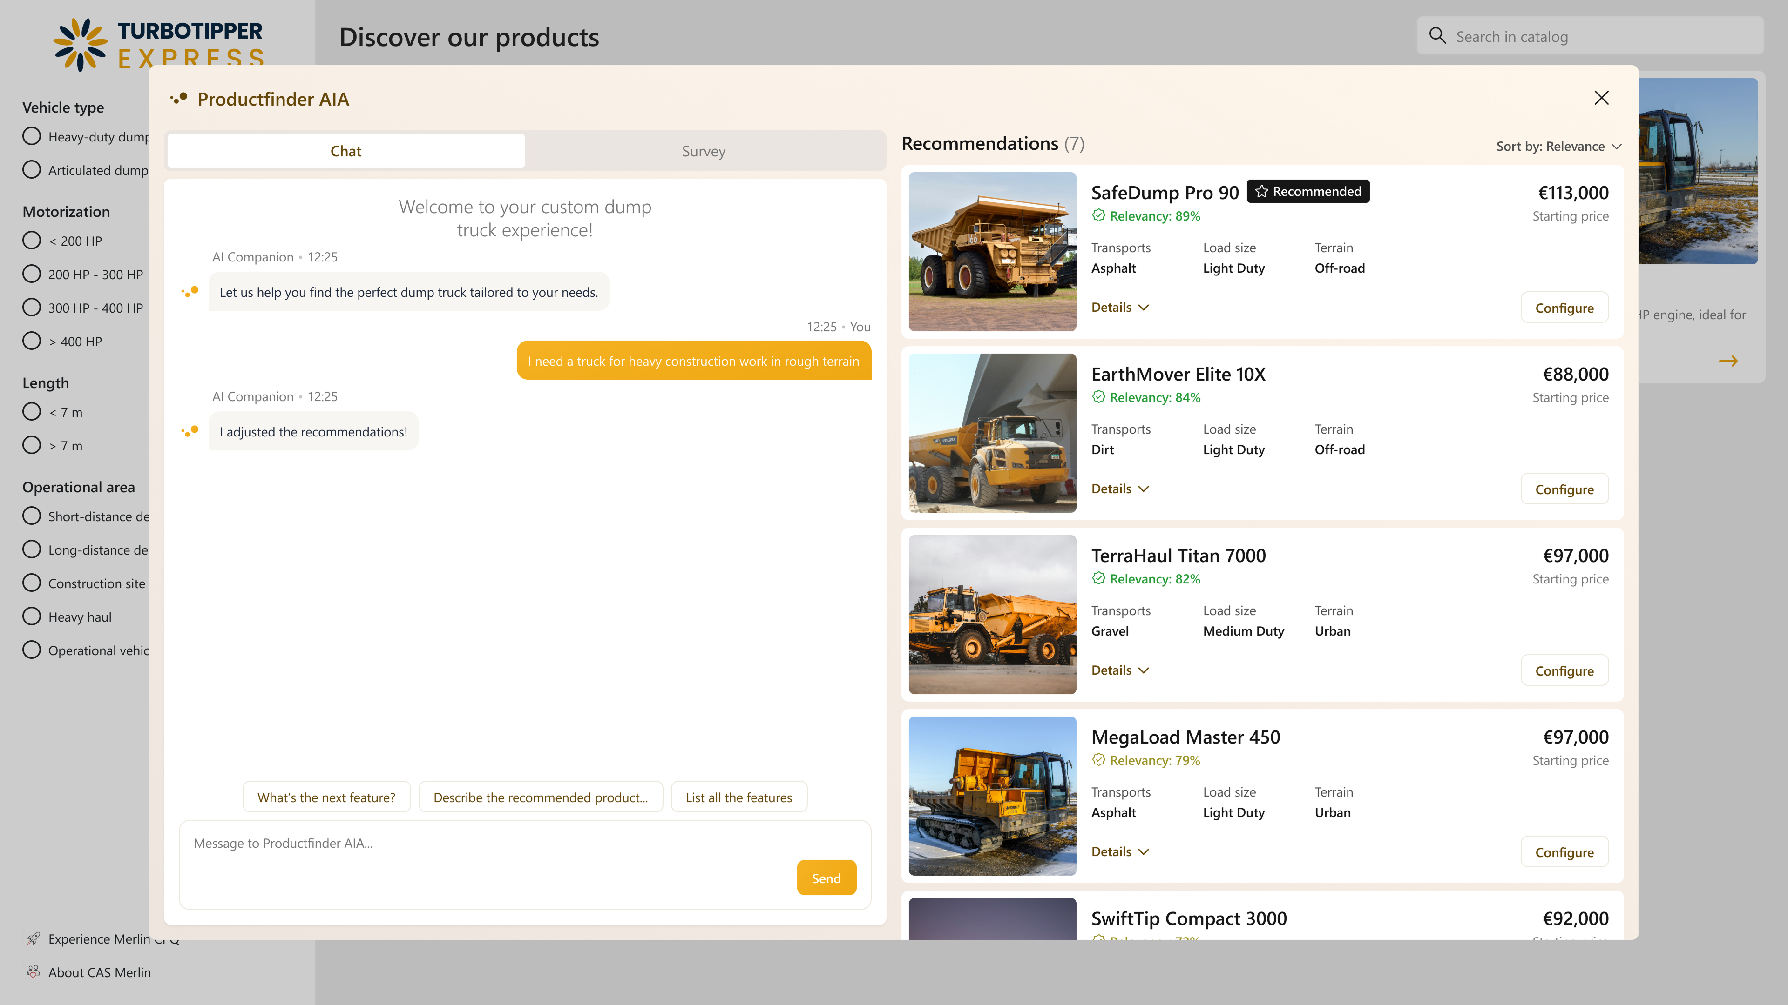Select the 300 HP - 400 HP motorization option

(x=31, y=307)
